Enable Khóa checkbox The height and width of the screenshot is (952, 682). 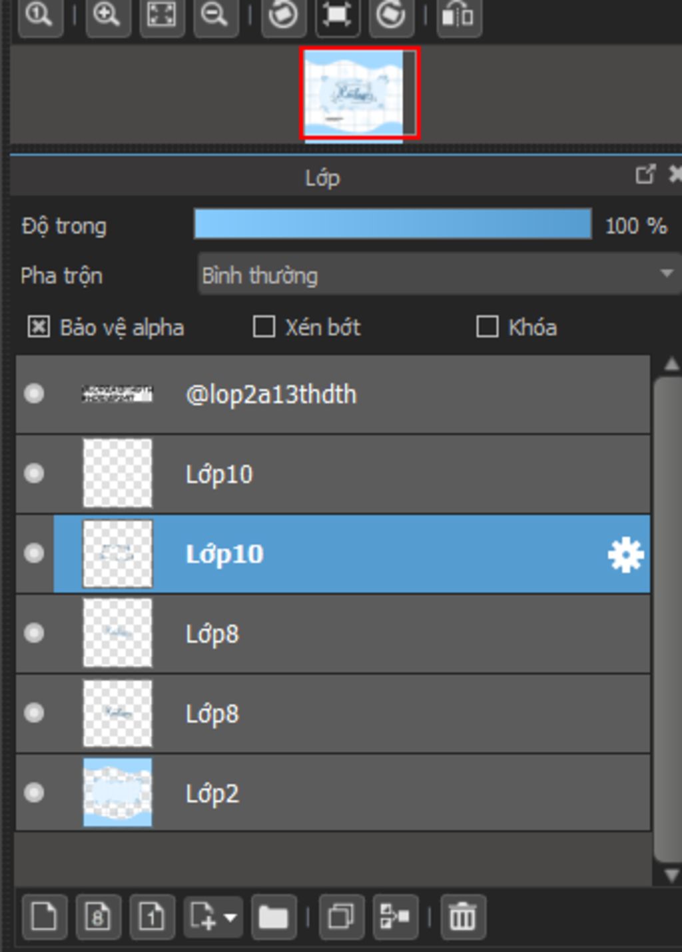click(x=487, y=327)
